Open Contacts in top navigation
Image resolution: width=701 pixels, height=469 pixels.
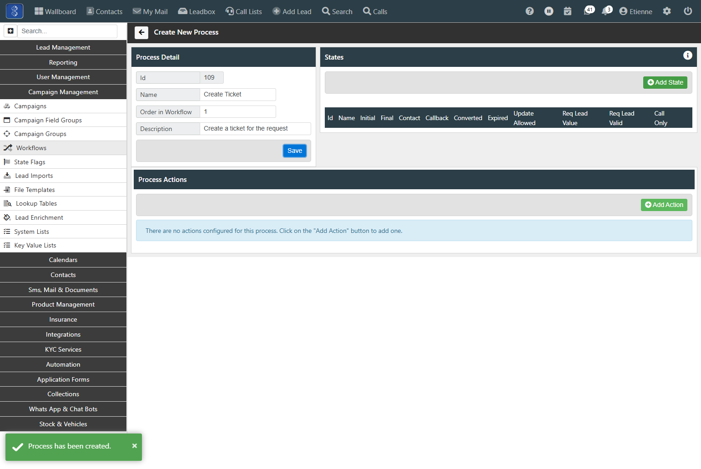click(x=105, y=11)
